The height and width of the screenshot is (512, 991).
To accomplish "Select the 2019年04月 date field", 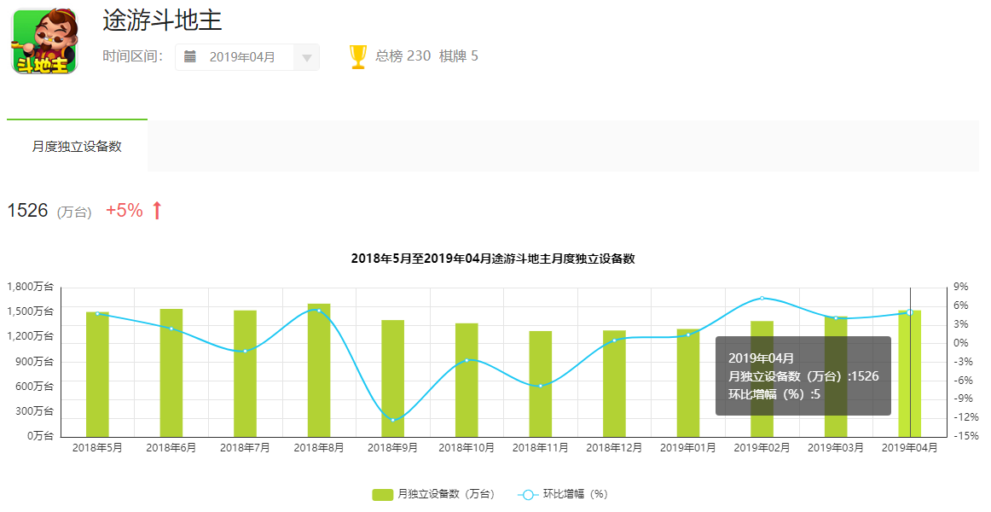I will point(242,57).
